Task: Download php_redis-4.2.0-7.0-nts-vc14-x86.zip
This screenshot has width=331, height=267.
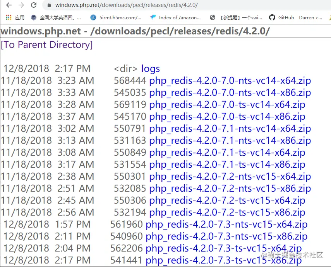Action: [230, 93]
